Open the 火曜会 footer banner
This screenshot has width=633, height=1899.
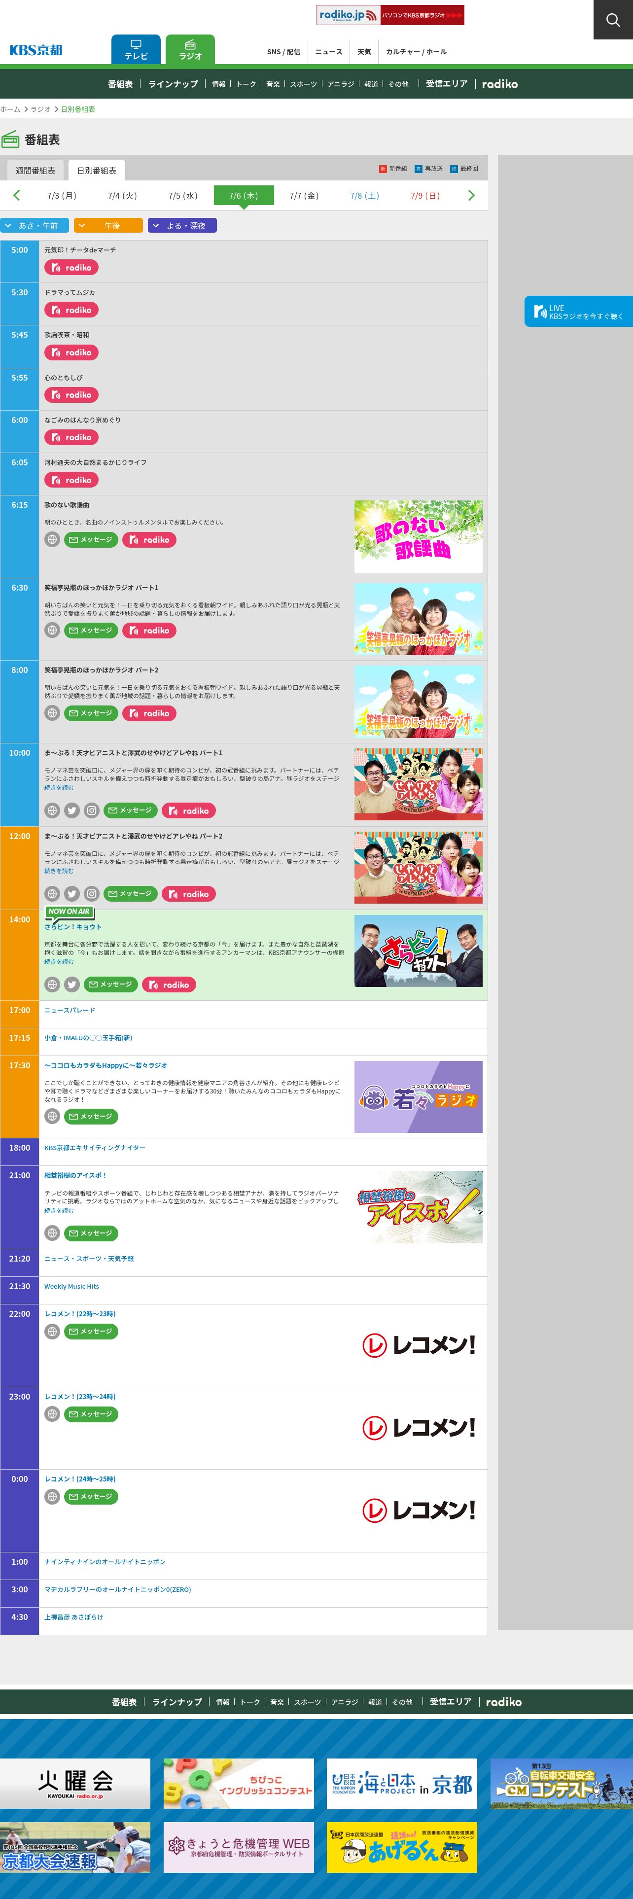point(75,1783)
